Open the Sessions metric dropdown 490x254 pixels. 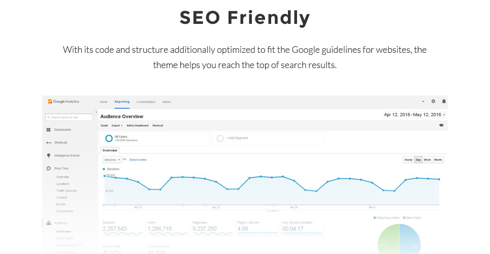tap(112, 160)
